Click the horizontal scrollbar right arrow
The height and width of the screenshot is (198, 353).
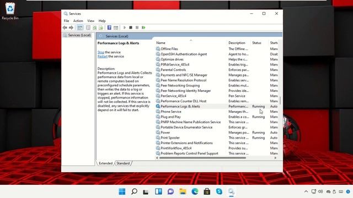[x=275, y=158]
